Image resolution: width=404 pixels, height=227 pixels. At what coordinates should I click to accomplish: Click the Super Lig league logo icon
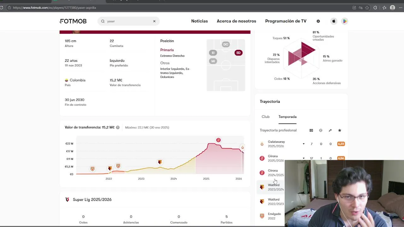(x=67, y=200)
